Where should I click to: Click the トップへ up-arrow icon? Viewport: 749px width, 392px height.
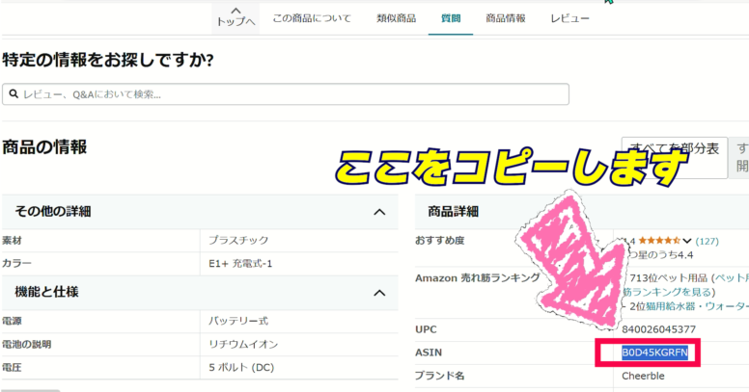[x=235, y=9]
